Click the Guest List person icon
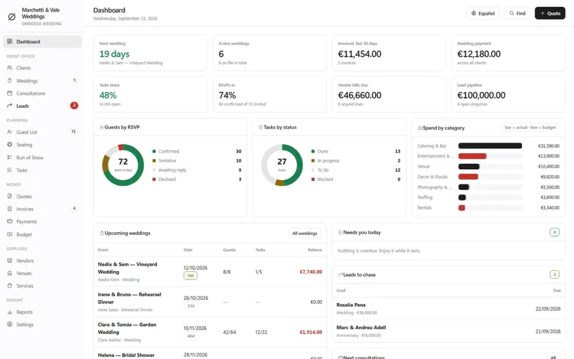Viewport: 574px width, 359px height. coord(10,132)
